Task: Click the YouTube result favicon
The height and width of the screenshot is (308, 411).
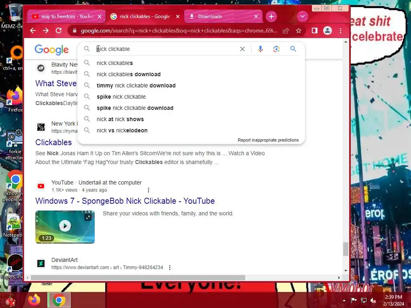Action: tap(41, 186)
